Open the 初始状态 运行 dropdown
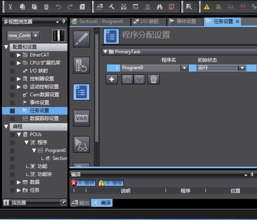Screen dimensions: 257x220 coord(242,68)
